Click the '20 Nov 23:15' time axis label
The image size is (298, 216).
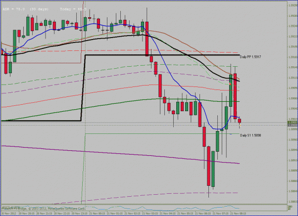click(x=79, y=214)
